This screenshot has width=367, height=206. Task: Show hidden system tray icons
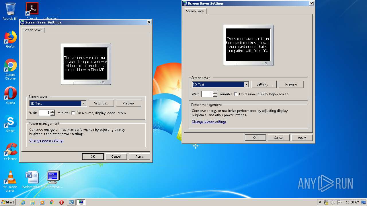[320, 202]
